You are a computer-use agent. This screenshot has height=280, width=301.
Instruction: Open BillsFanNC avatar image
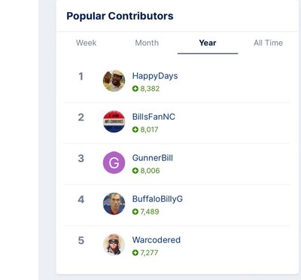point(114,122)
